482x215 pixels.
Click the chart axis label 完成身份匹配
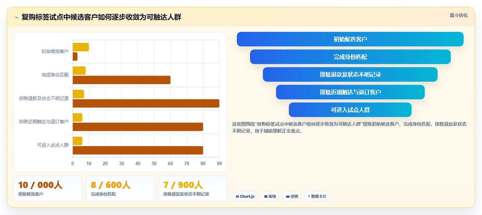55,75
